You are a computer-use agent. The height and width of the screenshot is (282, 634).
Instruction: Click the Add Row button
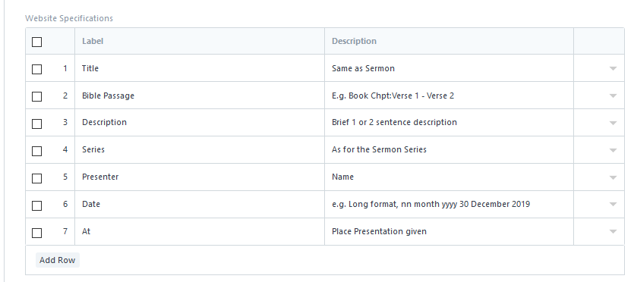[58, 260]
